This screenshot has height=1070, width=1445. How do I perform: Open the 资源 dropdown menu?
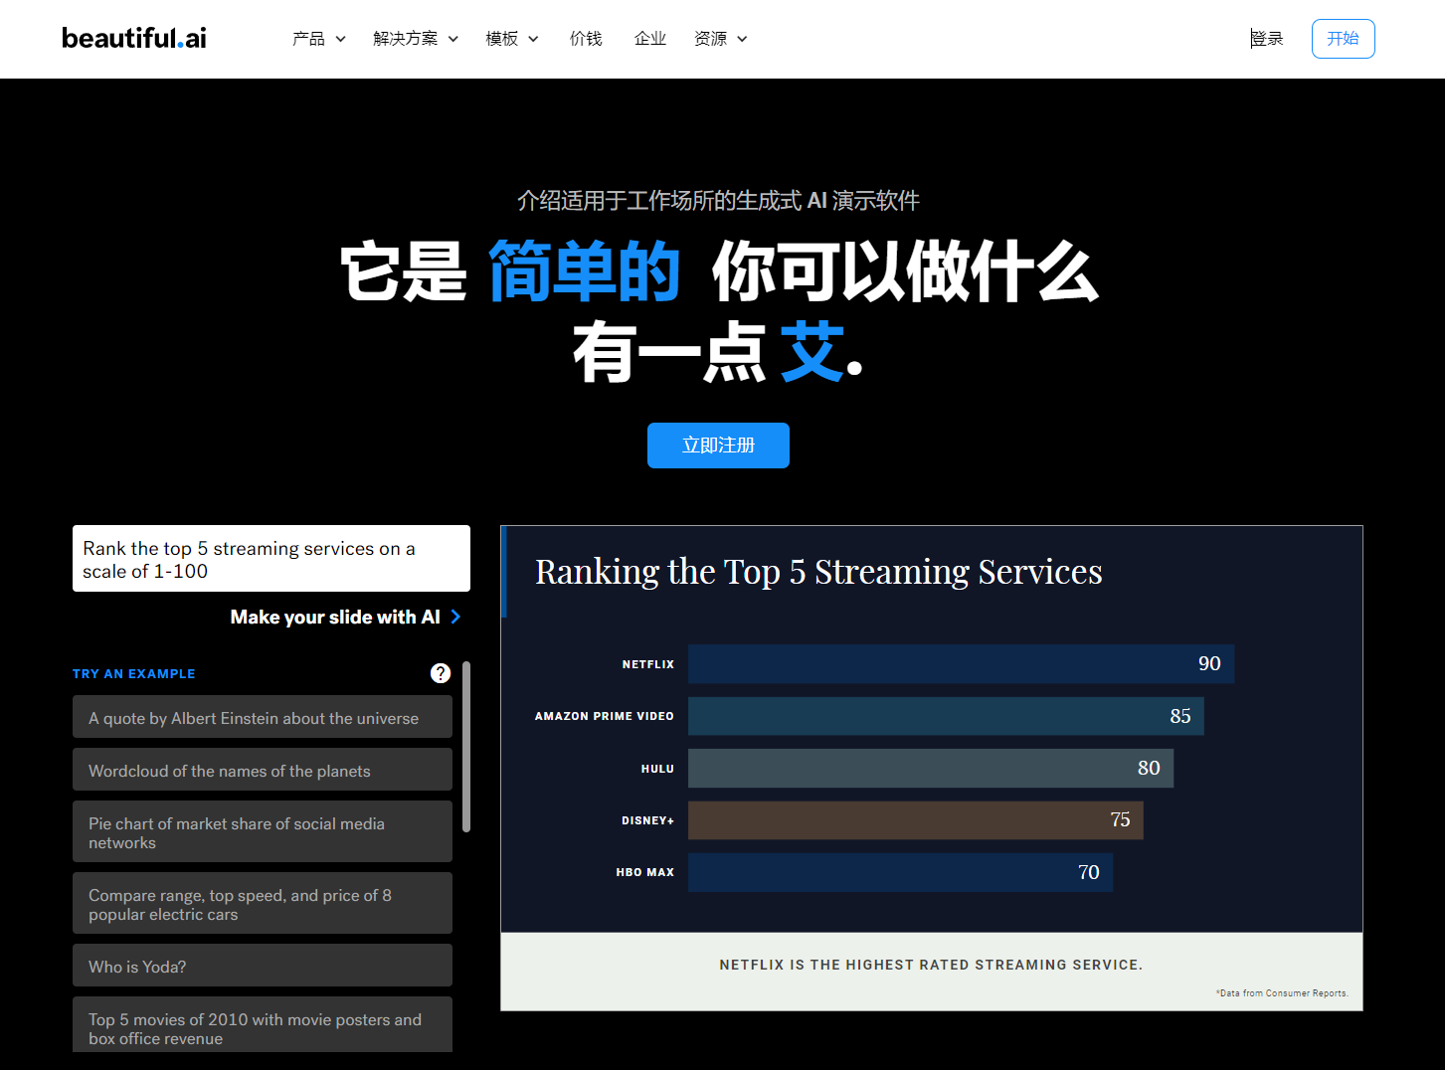pyautogui.click(x=720, y=39)
